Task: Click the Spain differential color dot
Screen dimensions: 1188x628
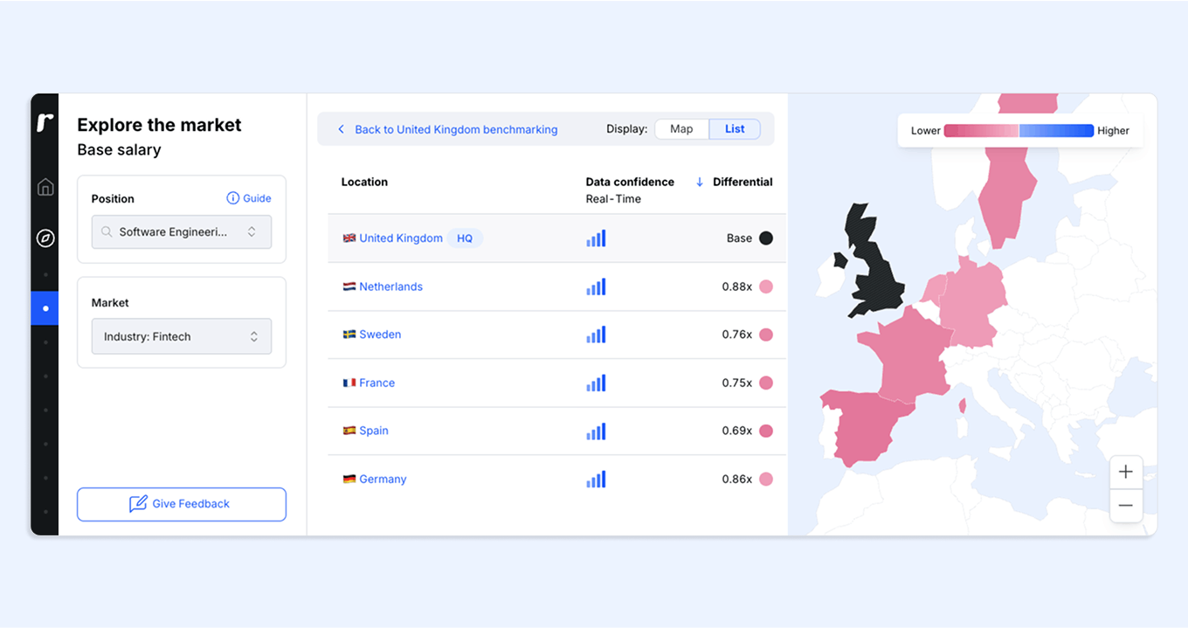Action: (x=766, y=431)
